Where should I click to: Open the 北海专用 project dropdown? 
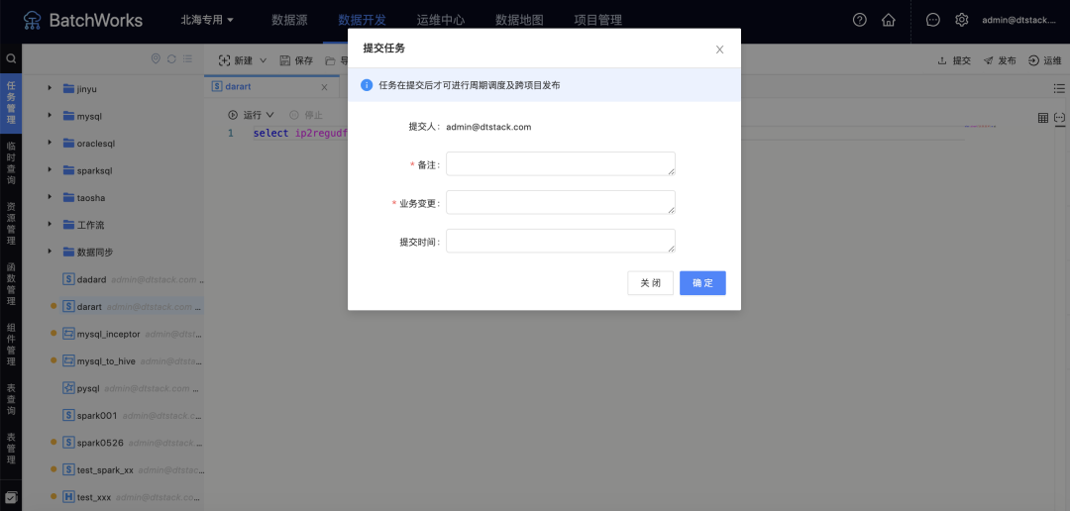[207, 20]
